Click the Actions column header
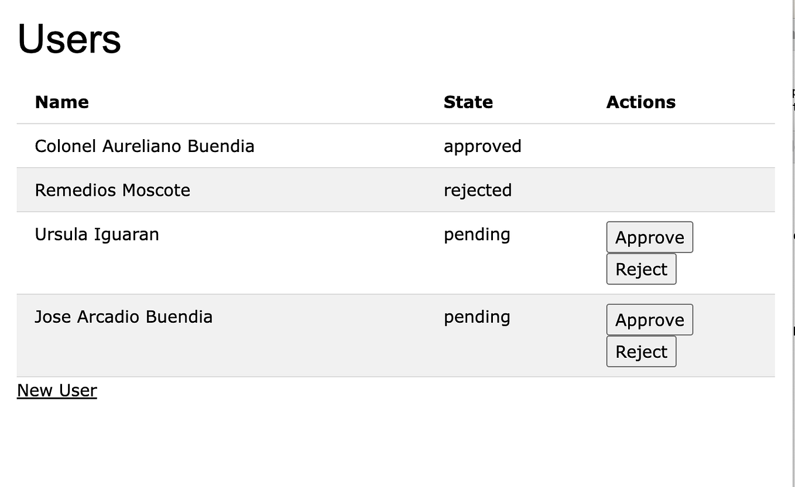Screen dimensions: 795x487 (x=640, y=102)
